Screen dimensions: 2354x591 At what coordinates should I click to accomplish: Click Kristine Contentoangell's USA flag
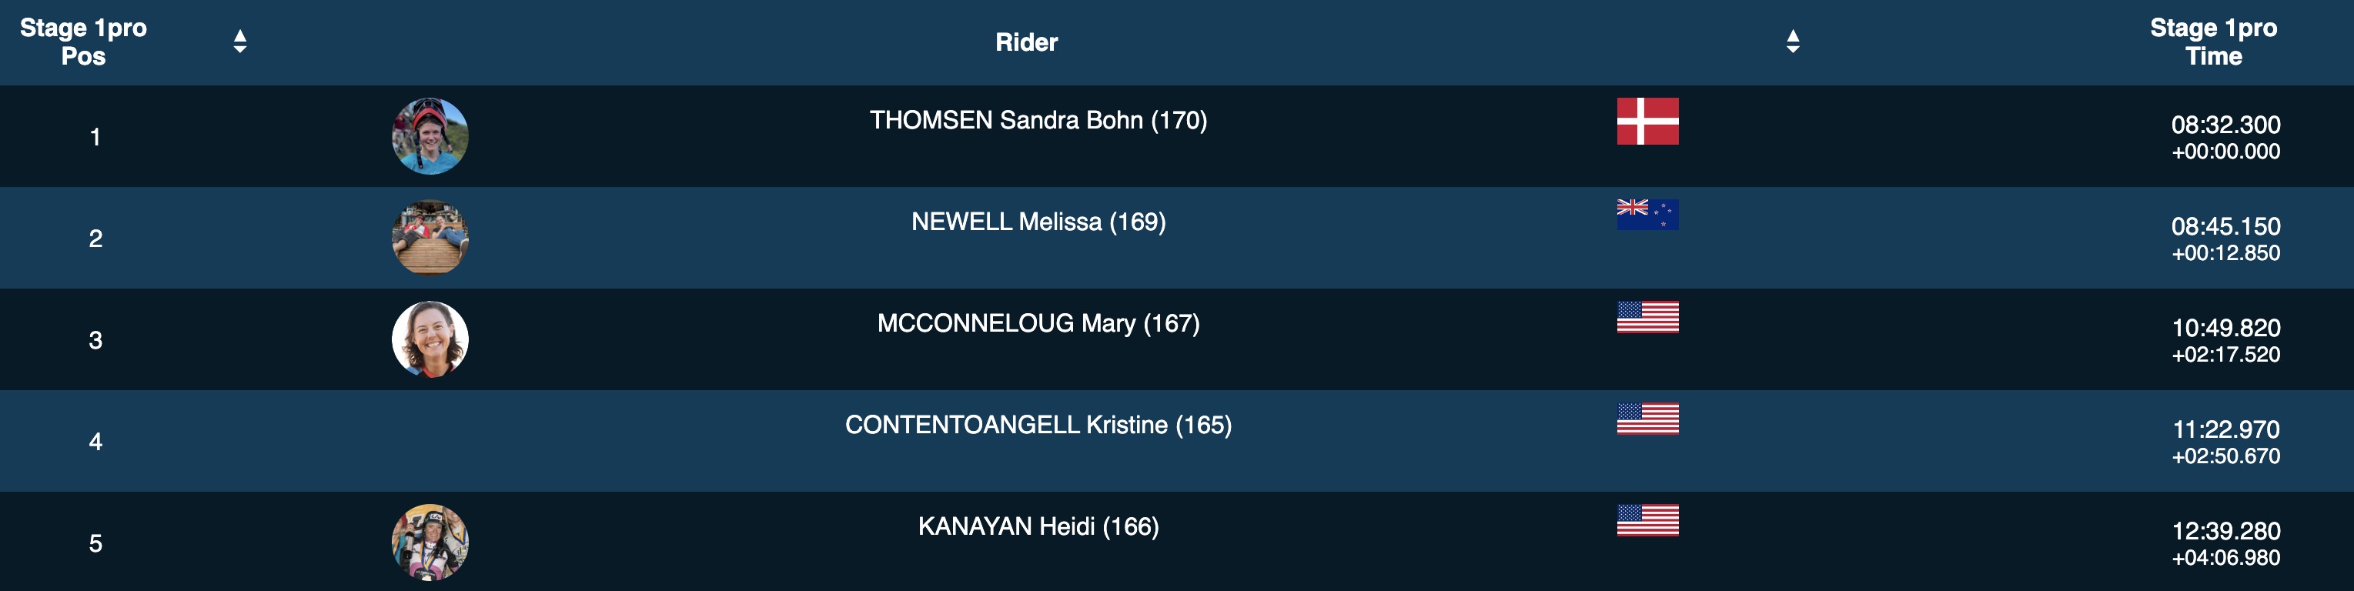point(1647,419)
